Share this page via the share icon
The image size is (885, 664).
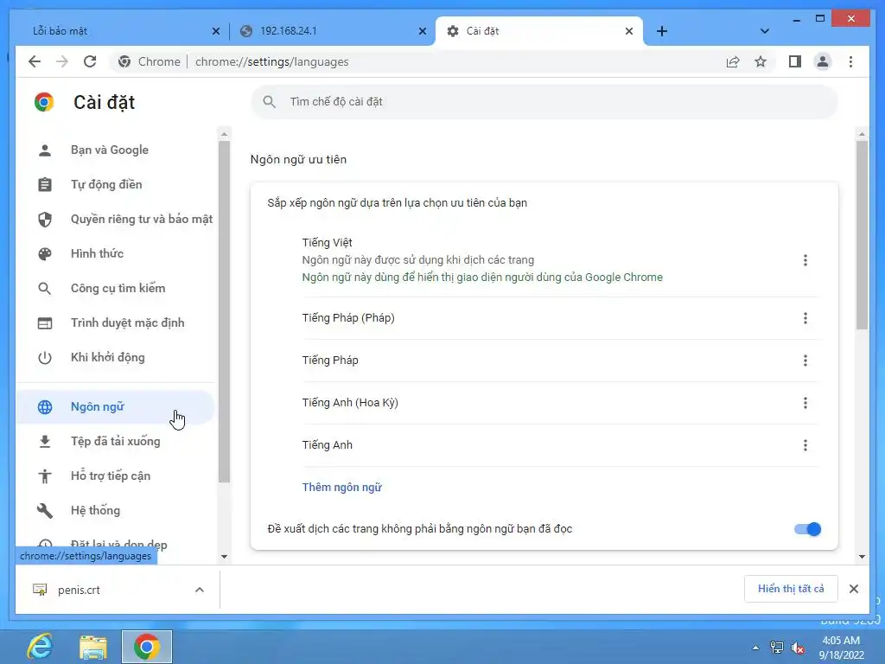pos(733,61)
